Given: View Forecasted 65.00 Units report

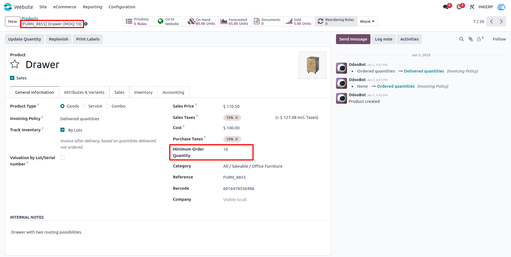Looking at the screenshot, I should pos(235,22).
